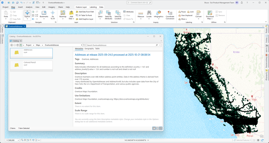Click the Download Map icon
The height and width of the screenshot is (143, 269).
[x=210, y=13]
